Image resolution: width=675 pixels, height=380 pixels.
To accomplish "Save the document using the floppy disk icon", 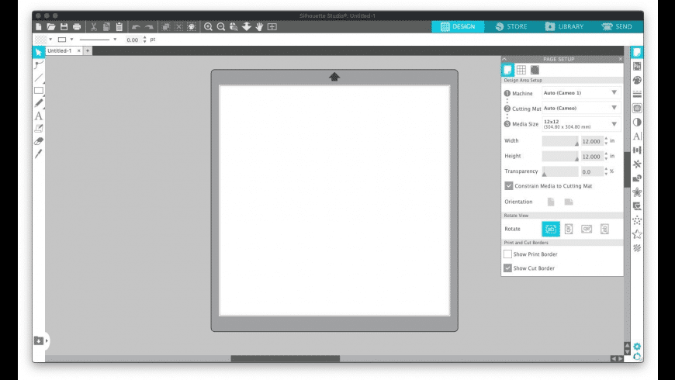I will (x=64, y=26).
